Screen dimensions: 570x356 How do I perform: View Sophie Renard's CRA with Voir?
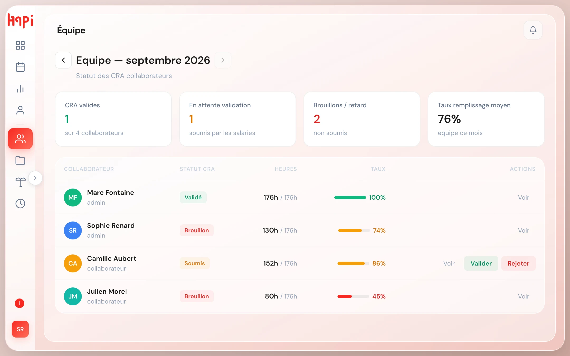pos(524,230)
